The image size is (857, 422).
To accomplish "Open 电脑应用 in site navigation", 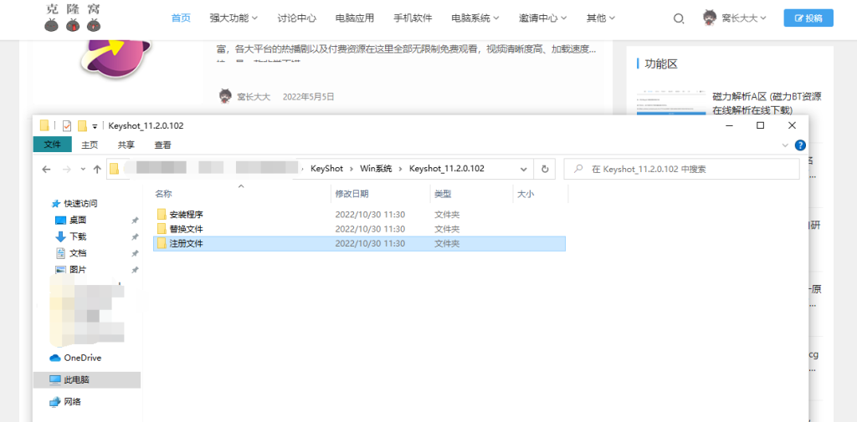I will point(355,18).
